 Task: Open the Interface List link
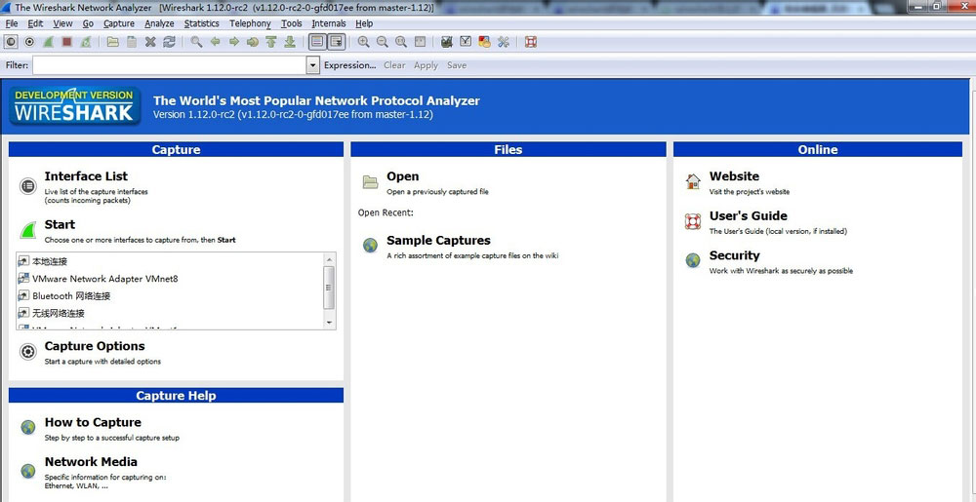tap(86, 176)
